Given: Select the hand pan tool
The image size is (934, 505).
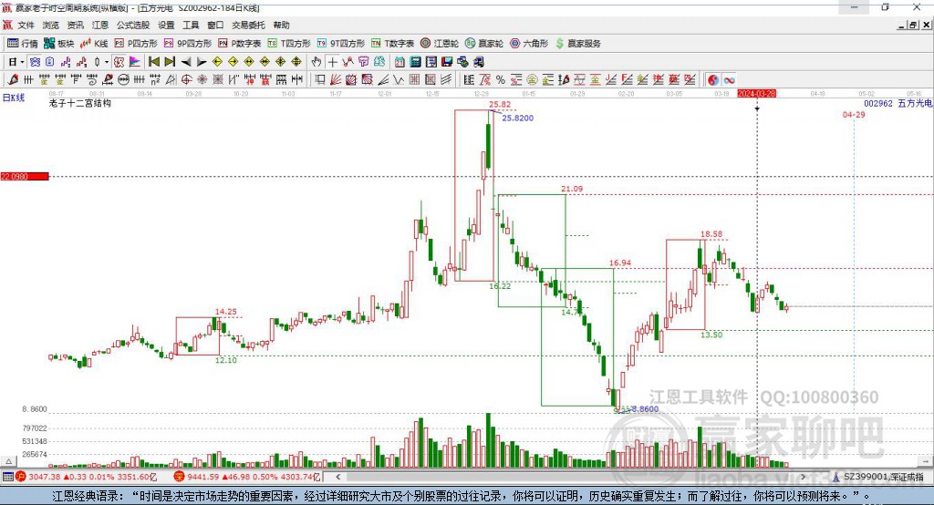Looking at the screenshot, I should point(317,62).
